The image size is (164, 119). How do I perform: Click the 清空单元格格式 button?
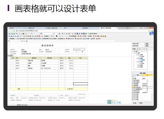coord(94,34)
